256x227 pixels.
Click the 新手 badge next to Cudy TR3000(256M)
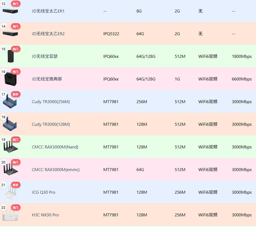pos(15,94)
